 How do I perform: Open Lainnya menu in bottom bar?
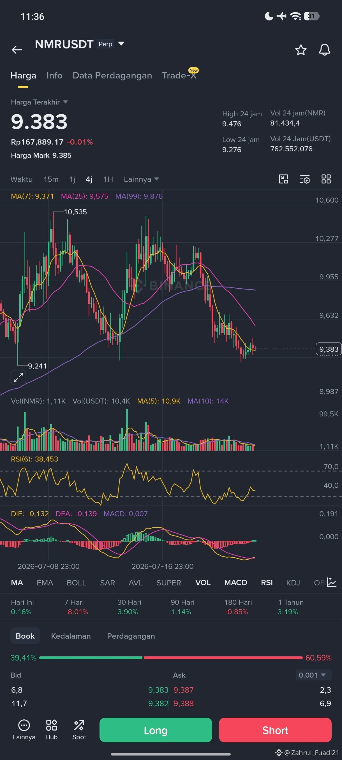click(24, 730)
